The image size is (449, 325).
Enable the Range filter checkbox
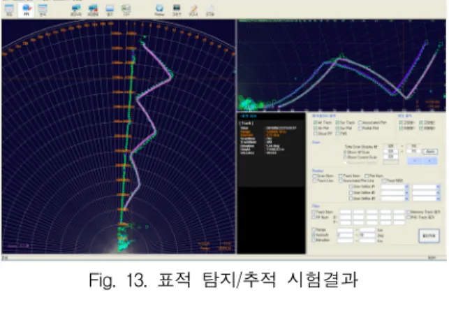(314, 230)
